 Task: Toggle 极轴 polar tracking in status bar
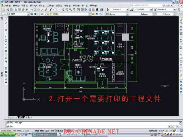tap(52, 131)
